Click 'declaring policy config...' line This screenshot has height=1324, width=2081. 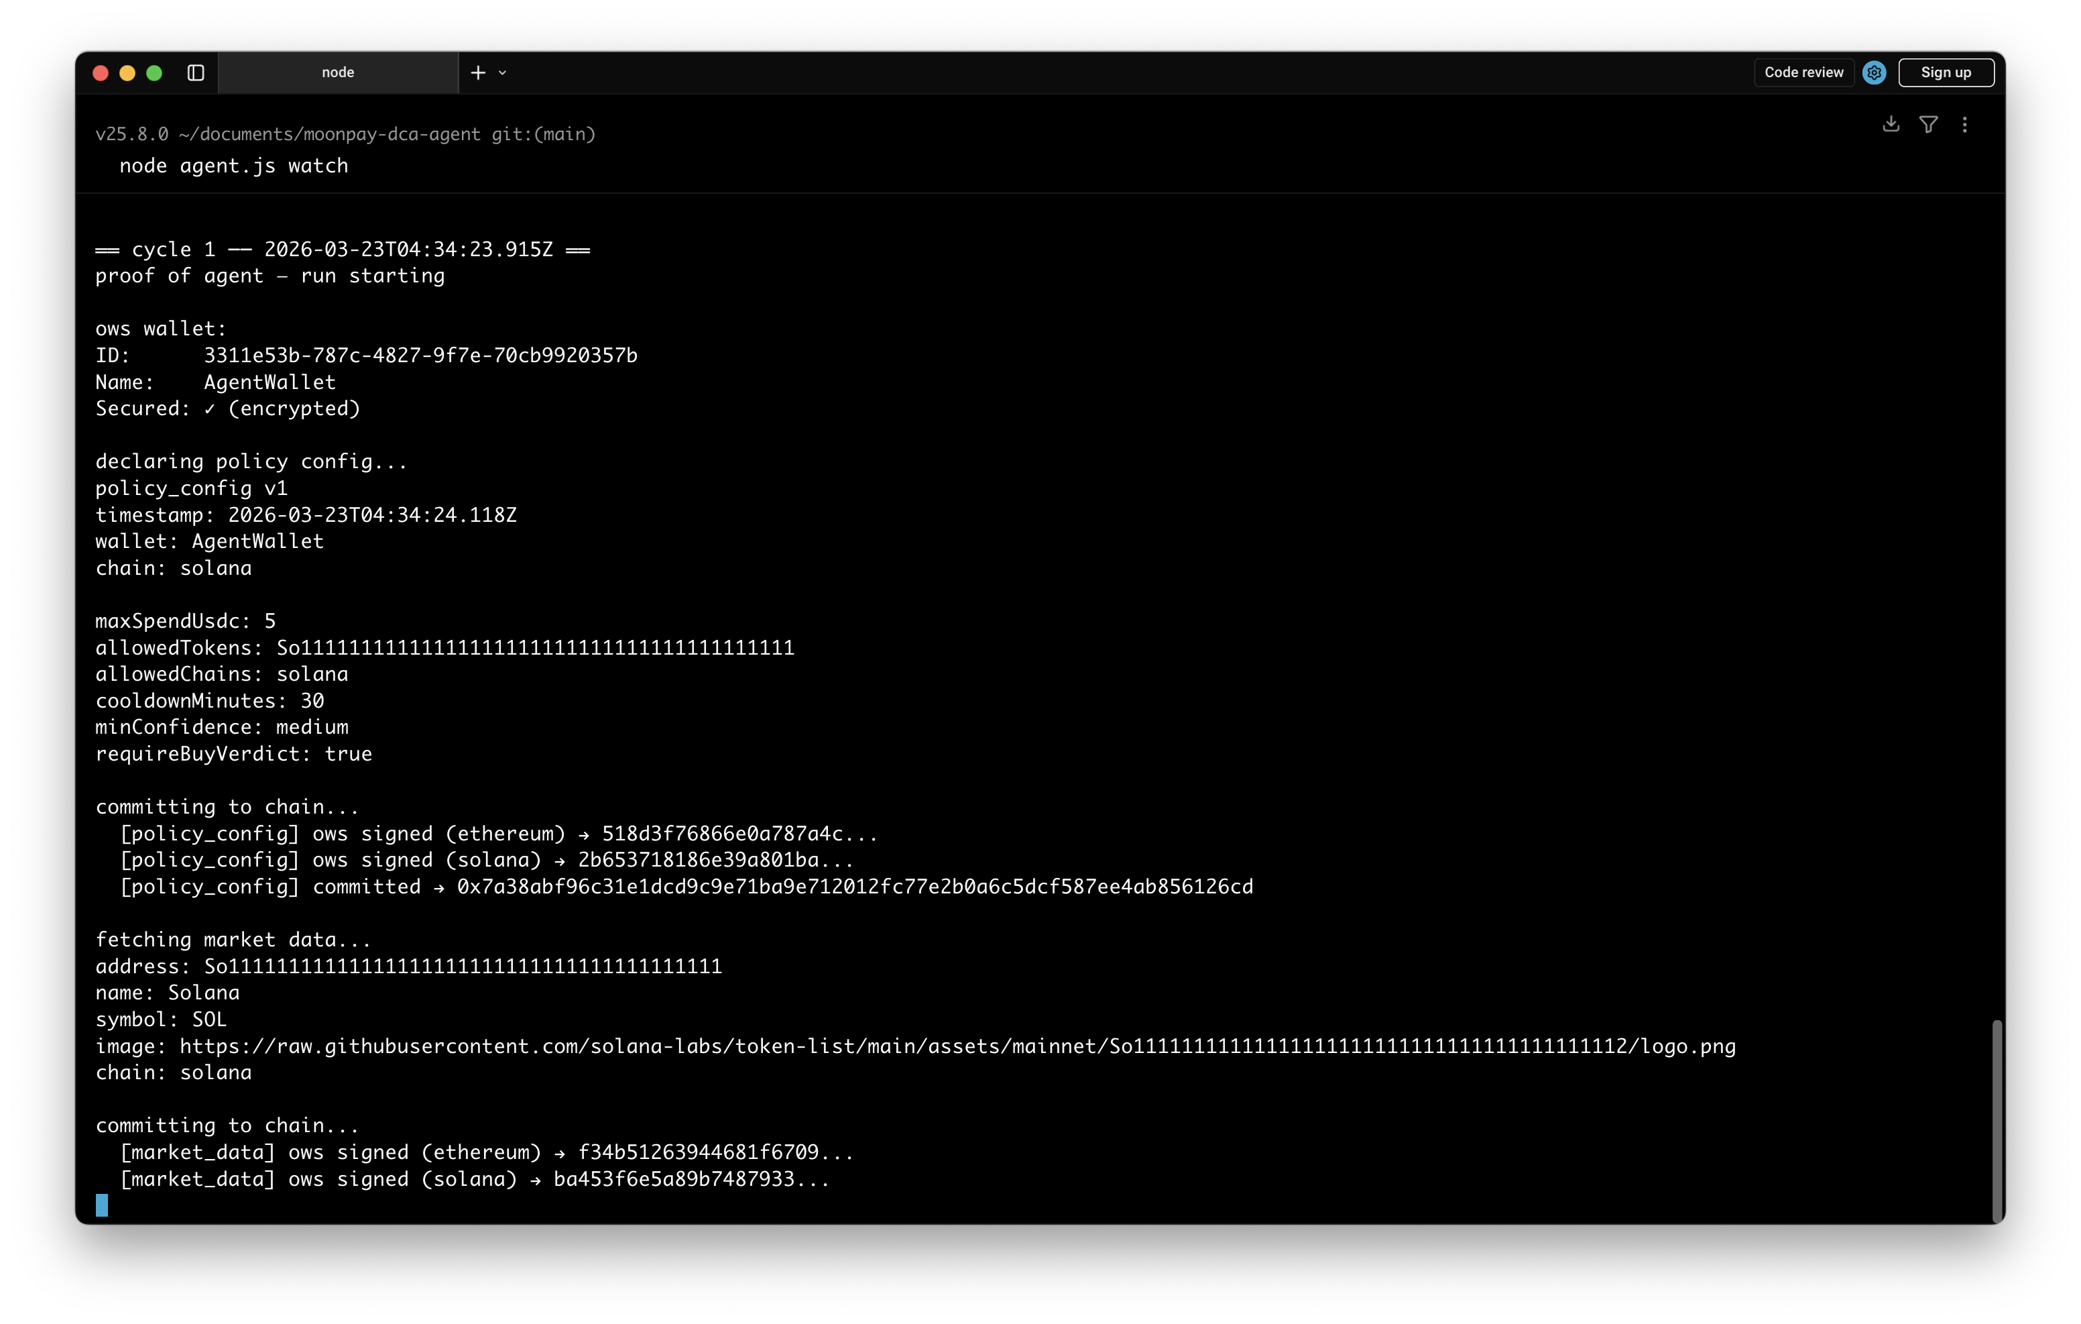[251, 462]
